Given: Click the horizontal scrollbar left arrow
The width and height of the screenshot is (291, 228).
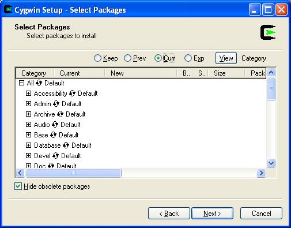Looking at the screenshot, I should [20, 173].
